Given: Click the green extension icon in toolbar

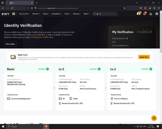Looking at the screenshot, I should pyautogui.click(x=154, y=8).
